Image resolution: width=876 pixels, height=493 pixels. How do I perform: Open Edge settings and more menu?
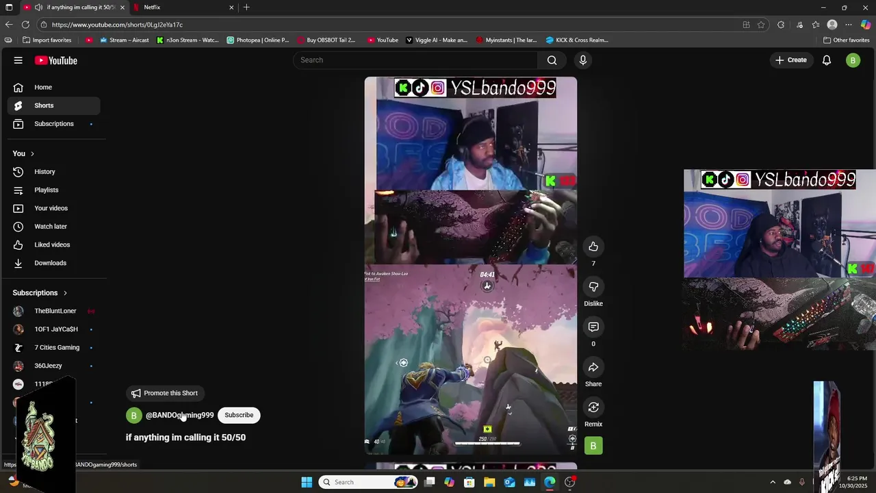849,25
